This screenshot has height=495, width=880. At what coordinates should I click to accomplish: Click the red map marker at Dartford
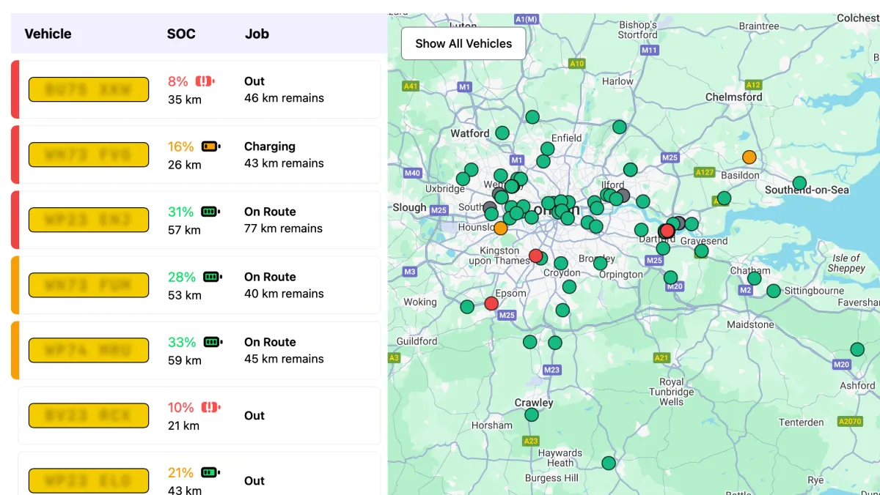point(667,231)
